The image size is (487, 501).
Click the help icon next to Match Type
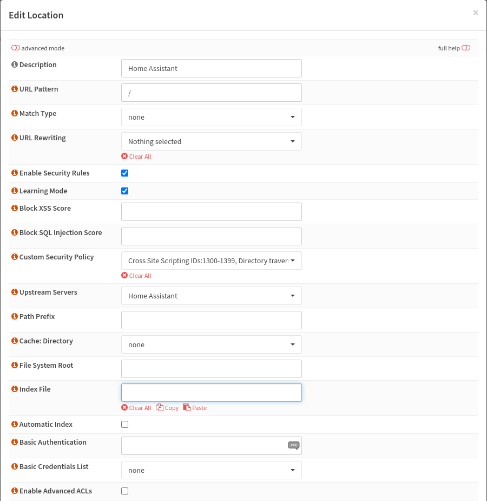15,114
